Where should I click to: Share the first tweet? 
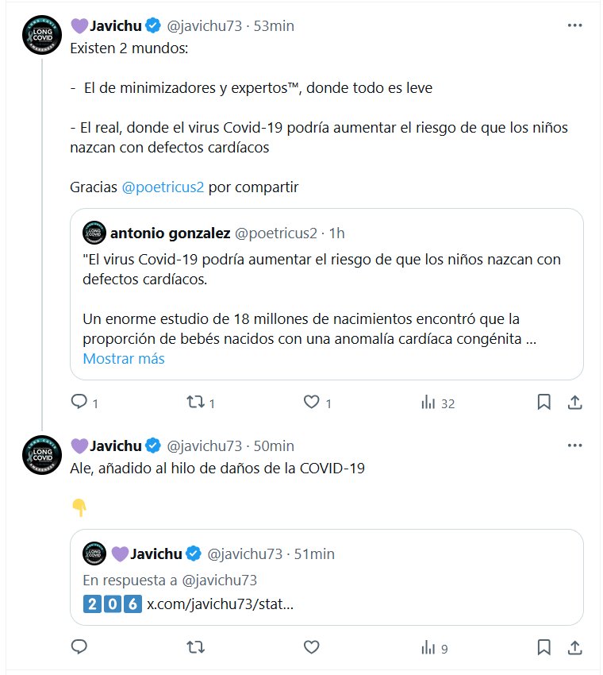coord(574,403)
